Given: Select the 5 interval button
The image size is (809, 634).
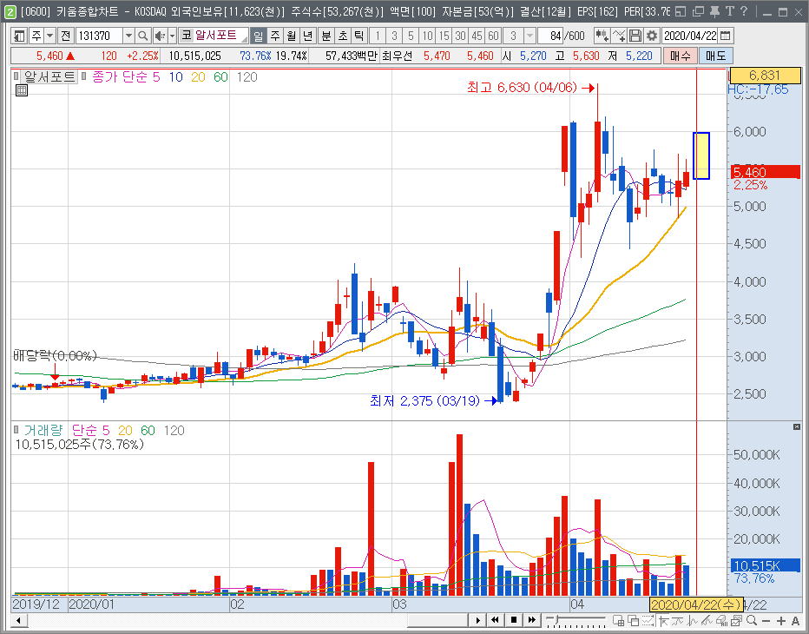Looking at the screenshot, I should [411, 36].
